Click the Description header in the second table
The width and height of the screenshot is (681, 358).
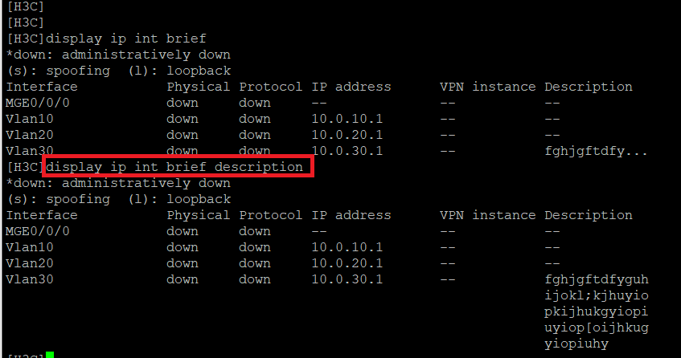coord(589,215)
